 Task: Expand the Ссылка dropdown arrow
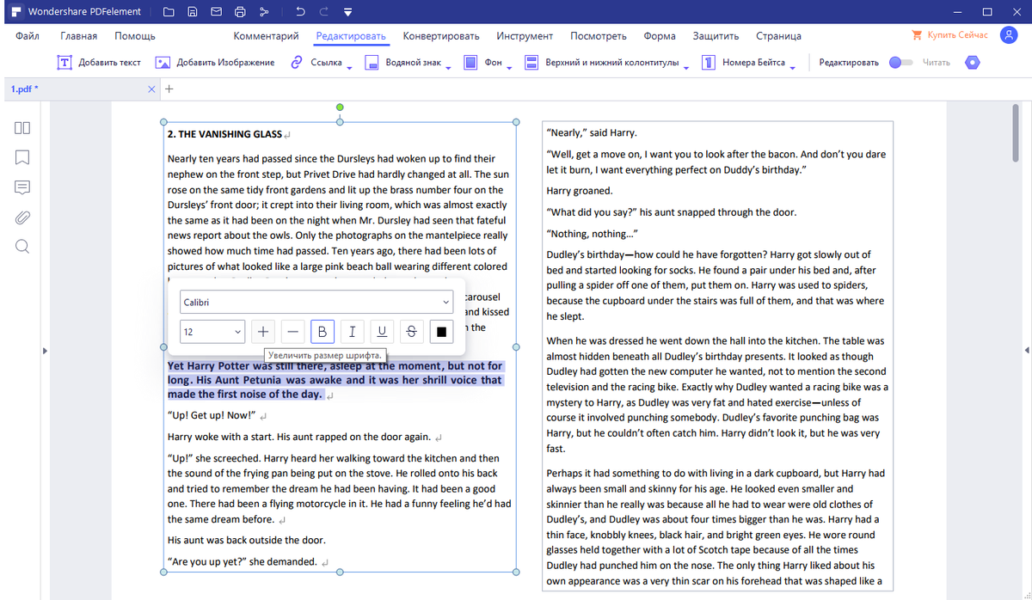[x=349, y=68]
